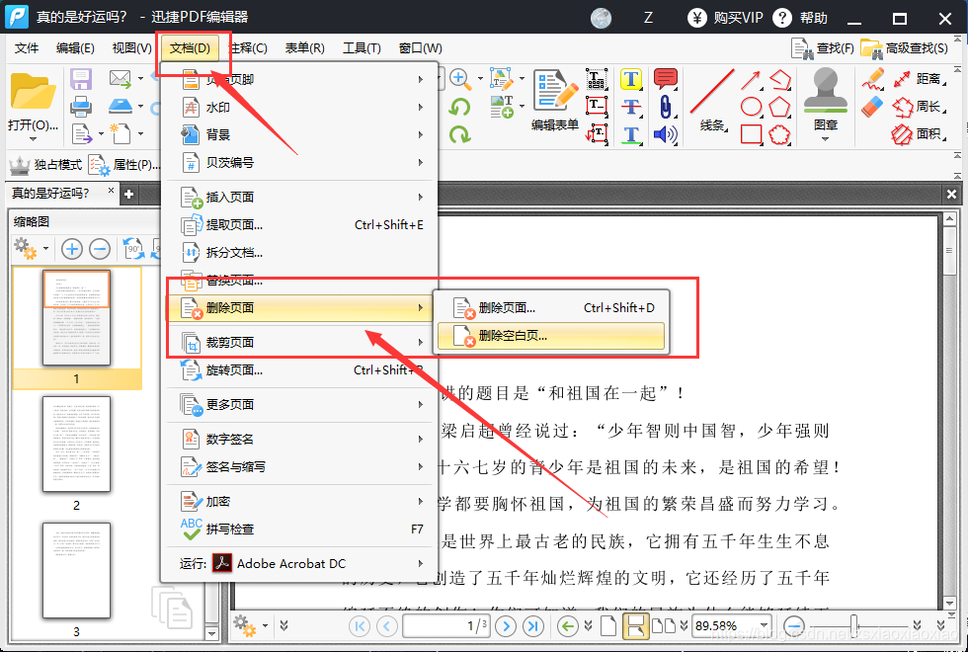Open the Tools(T) menu
This screenshot has height=652, width=968.
(x=362, y=48)
